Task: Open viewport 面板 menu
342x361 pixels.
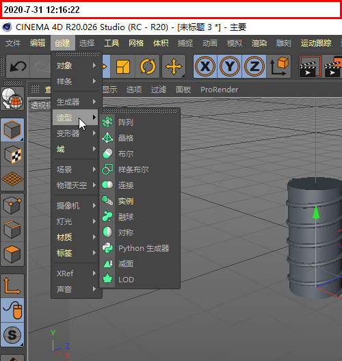Action: pyautogui.click(x=183, y=90)
